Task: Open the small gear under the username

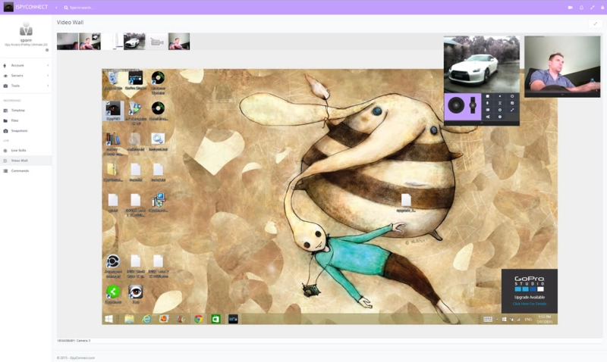Action: click(47, 50)
